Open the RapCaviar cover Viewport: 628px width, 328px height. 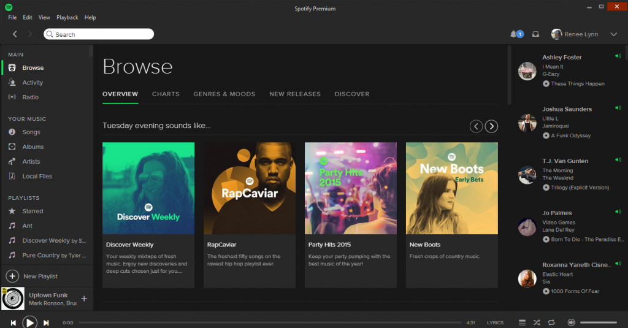(250, 188)
